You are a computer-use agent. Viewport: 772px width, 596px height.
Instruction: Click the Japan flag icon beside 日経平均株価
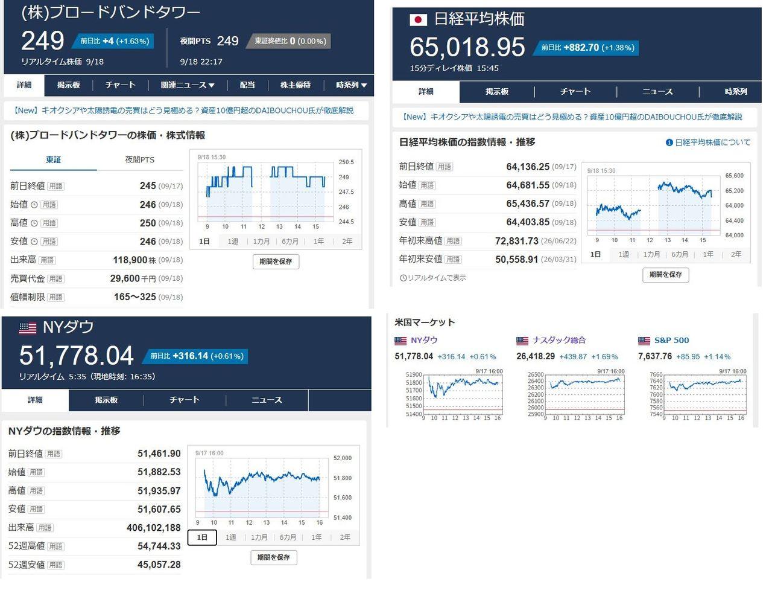(418, 20)
